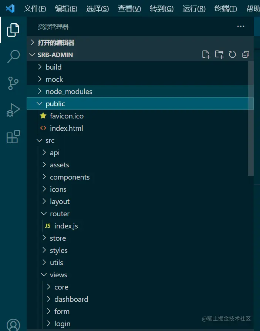Open the 终端(T) menu
The height and width of the screenshot is (331, 260).
pos(226,9)
